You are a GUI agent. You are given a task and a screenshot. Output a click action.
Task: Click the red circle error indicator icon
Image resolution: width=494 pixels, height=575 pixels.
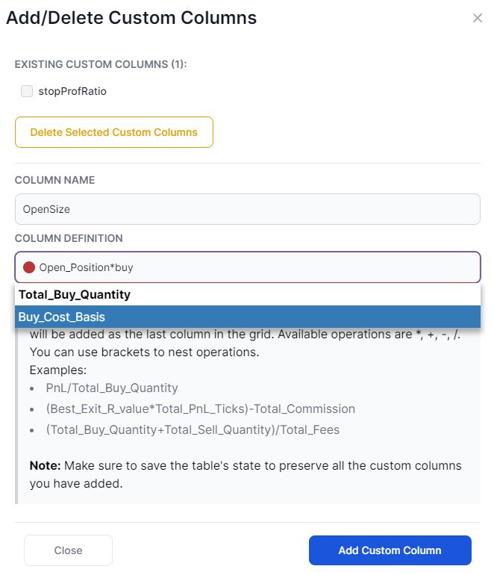point(29,267)
